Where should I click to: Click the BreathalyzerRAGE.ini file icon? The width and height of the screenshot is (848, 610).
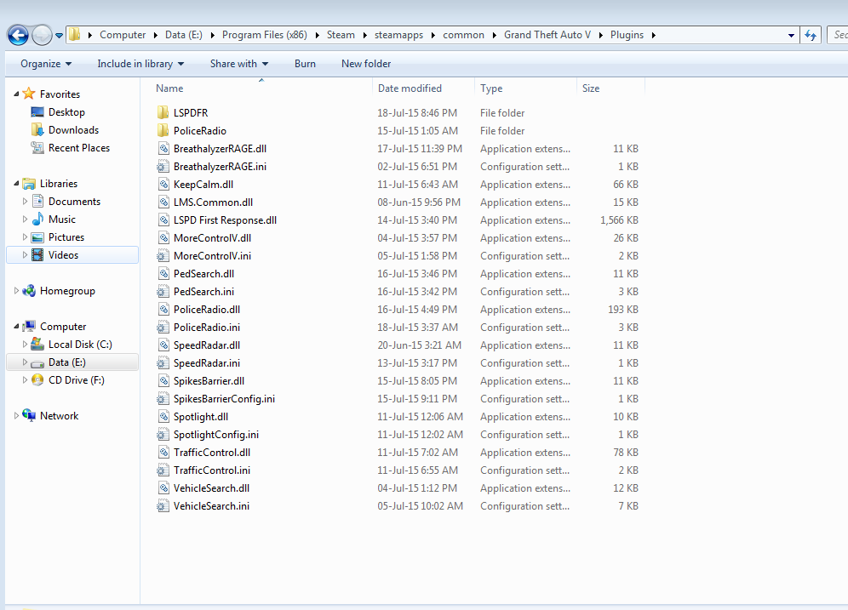pos(163,167)
